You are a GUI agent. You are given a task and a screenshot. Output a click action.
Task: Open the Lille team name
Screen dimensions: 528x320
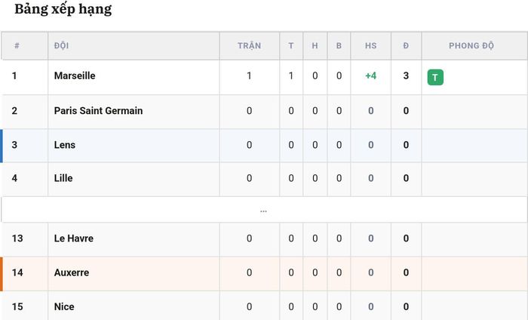(63, 178)
